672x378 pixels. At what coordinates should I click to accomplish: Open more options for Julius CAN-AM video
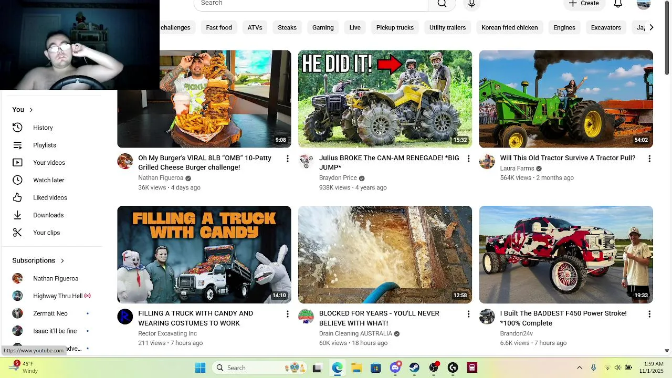click(x=468, y=159)
